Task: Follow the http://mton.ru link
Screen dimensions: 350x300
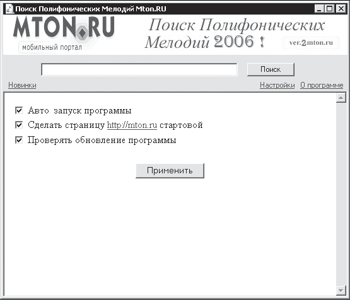Action: pyautogui.click(x=132, y=125)
